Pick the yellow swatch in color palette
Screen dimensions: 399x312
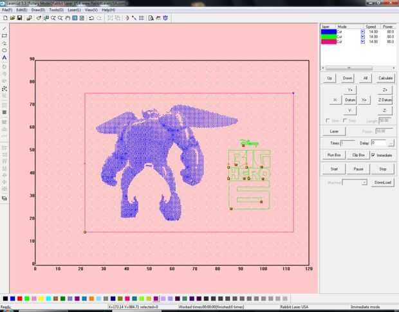click(x=41, y=298)
